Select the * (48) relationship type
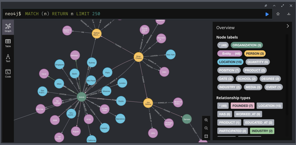 (223, 106)
